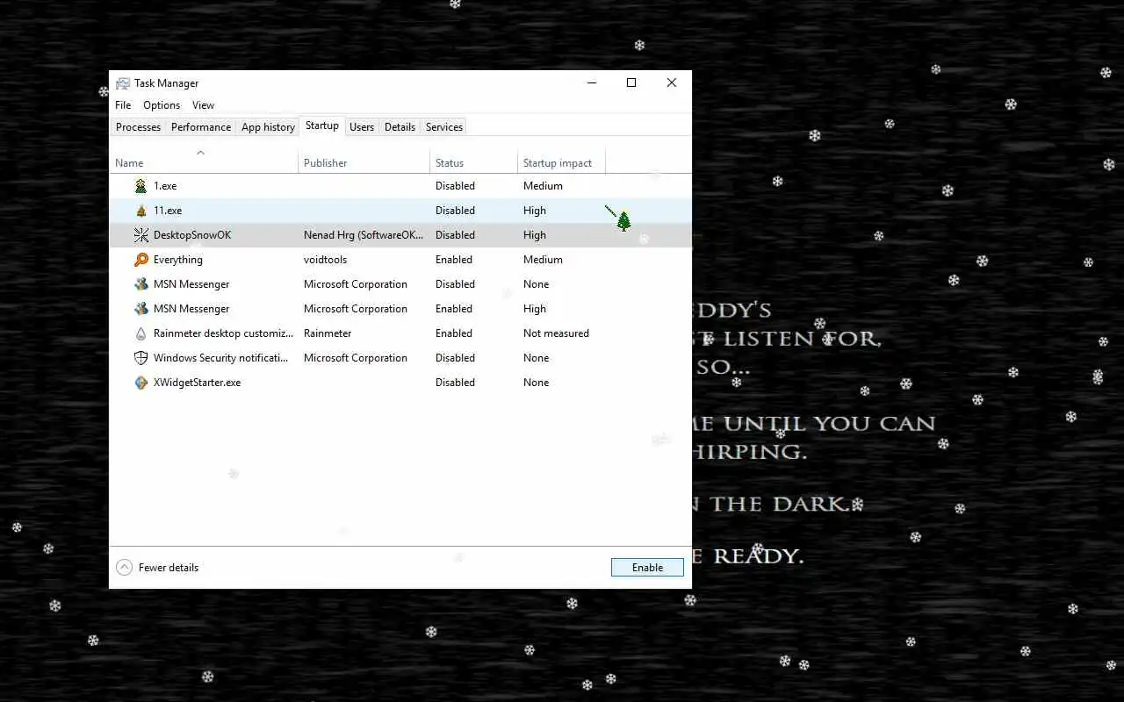
Task: Open the File menu
Action: point(123,105)
